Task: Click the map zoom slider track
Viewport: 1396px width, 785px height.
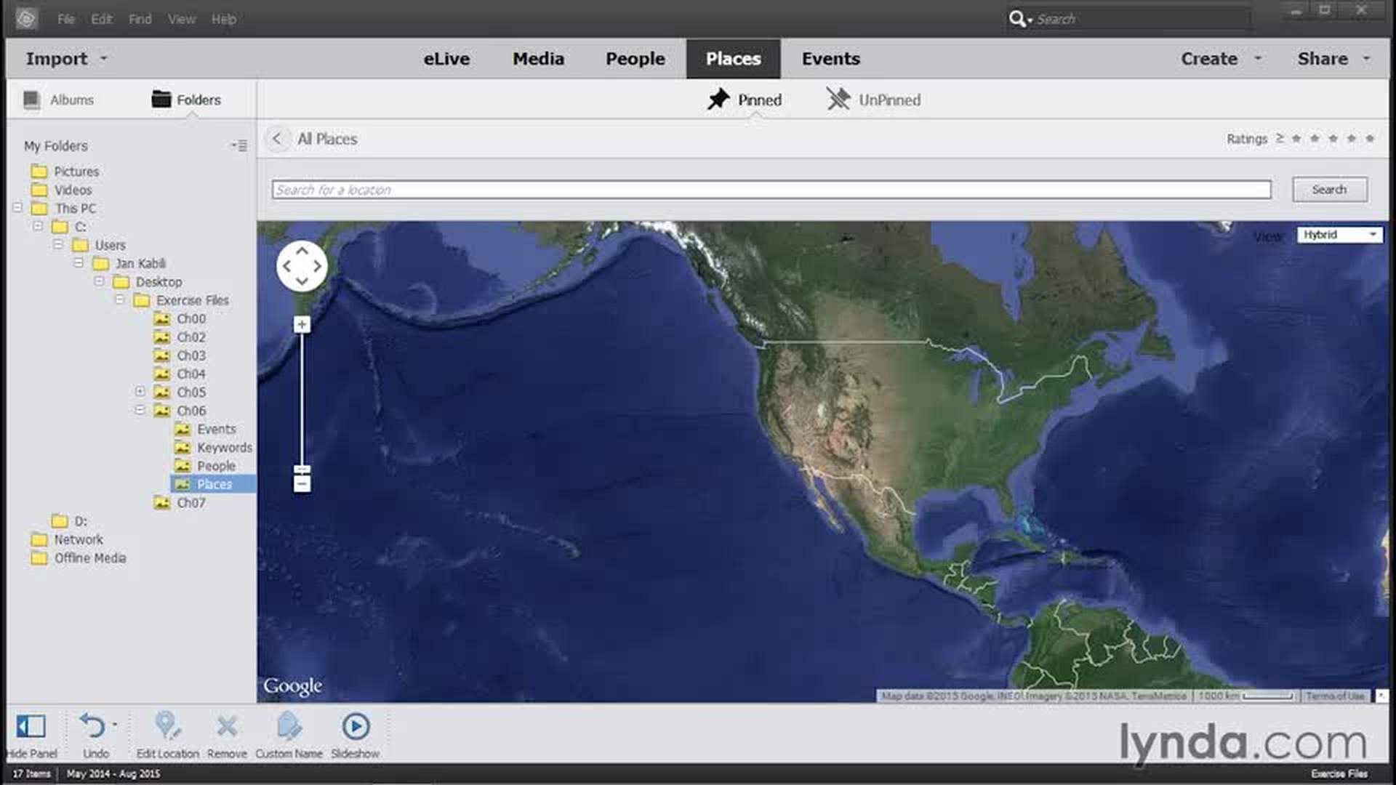Action: tap(302, 400)
